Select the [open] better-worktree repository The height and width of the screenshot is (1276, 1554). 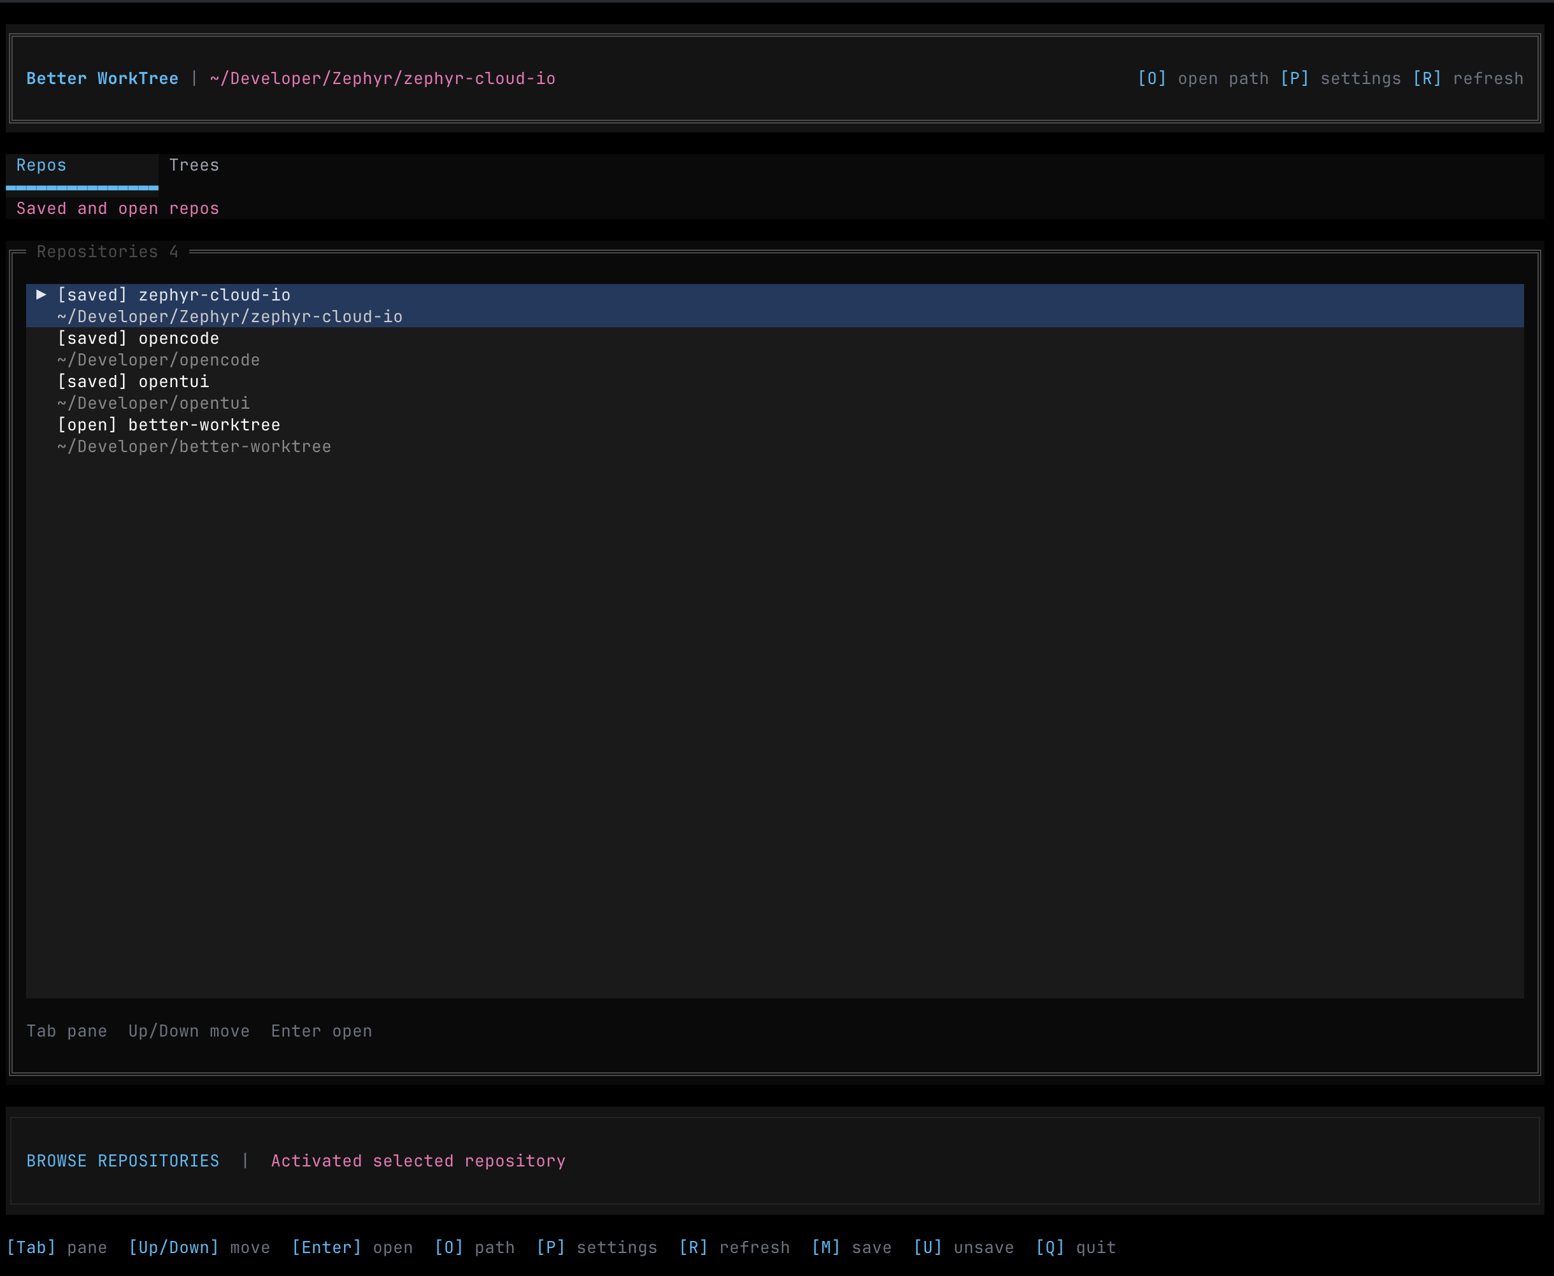pos(168,424)
